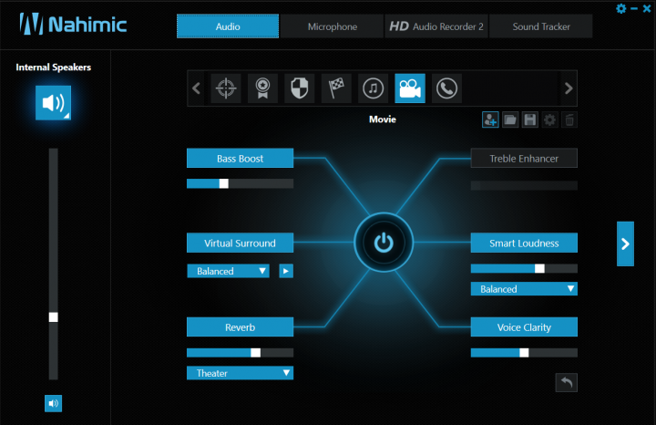Go to next profiles with right arrow

click(569, 88)
